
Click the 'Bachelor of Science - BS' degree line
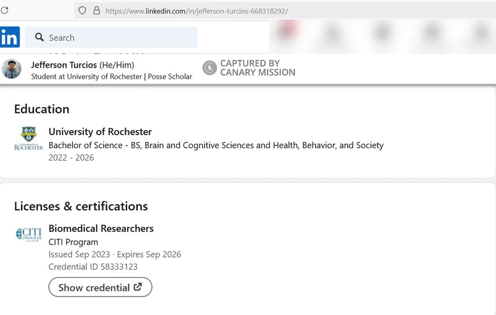click(216, 145)
